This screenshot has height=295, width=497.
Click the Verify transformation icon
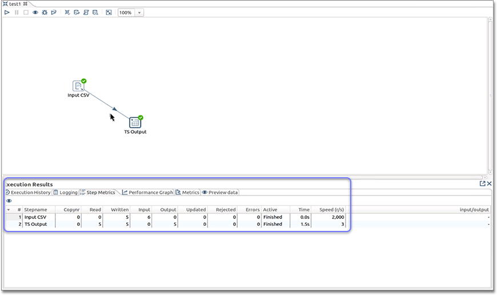coord(67,12)
